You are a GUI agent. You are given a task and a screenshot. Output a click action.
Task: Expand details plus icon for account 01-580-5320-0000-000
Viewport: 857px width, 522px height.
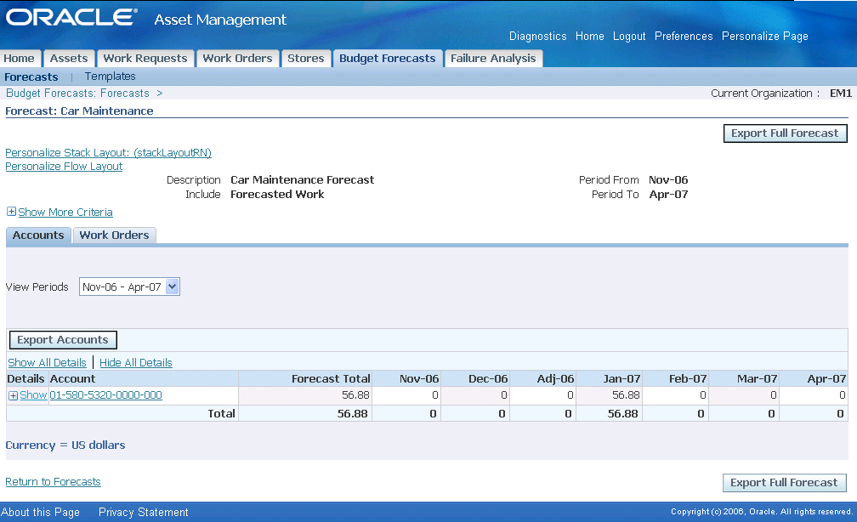[13, 395]
